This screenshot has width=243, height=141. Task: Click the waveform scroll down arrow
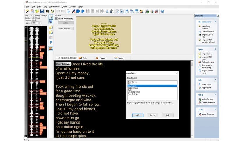tap(26, 136)
